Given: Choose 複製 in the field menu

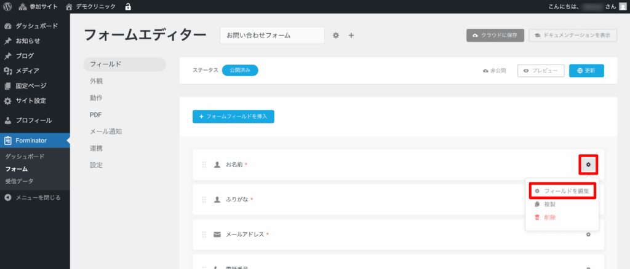Looking at the screenshot, I should coord(549,204).
